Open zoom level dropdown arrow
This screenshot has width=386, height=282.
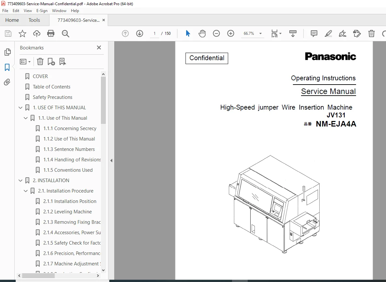(260, 34)
